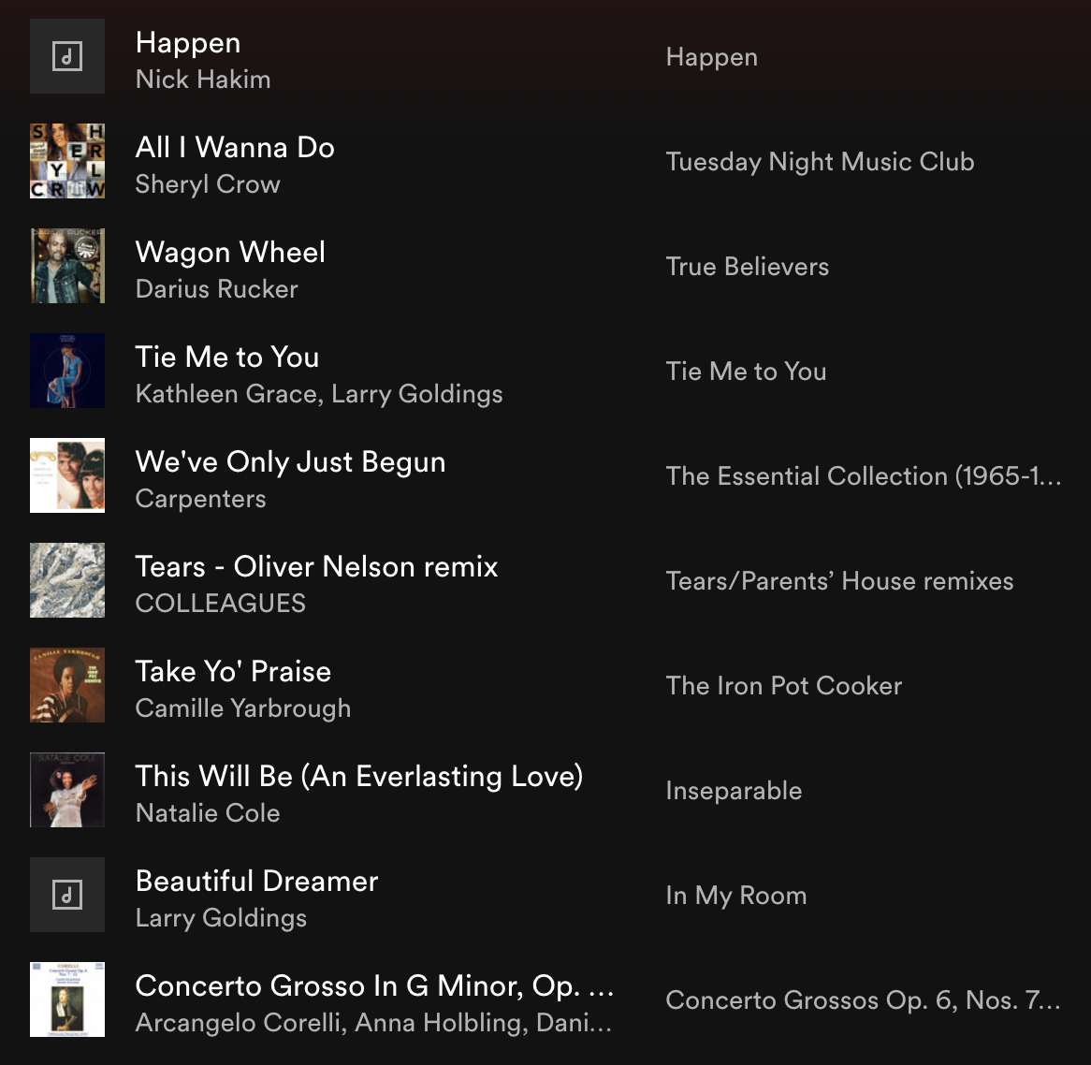Open artist Nick Hakim
1091x1065 pixels.
click(203, 80)
